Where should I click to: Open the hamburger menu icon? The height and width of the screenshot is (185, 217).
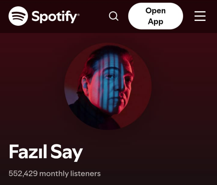tap(200, 16)
